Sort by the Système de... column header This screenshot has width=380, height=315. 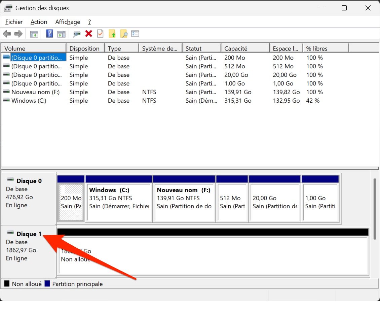coord(160,48)
